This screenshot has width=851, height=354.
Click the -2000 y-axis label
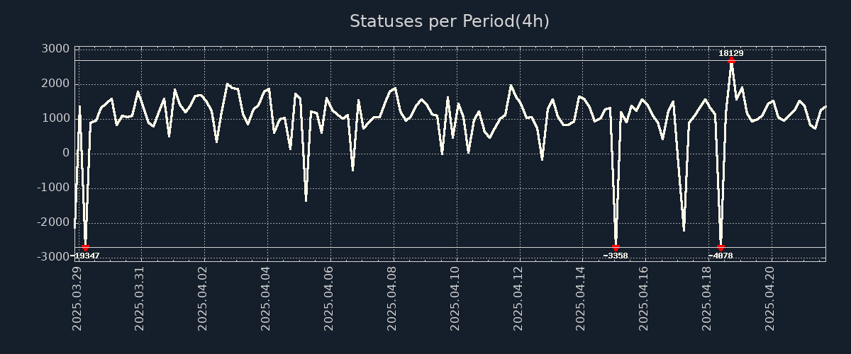(x=53, y=223)
